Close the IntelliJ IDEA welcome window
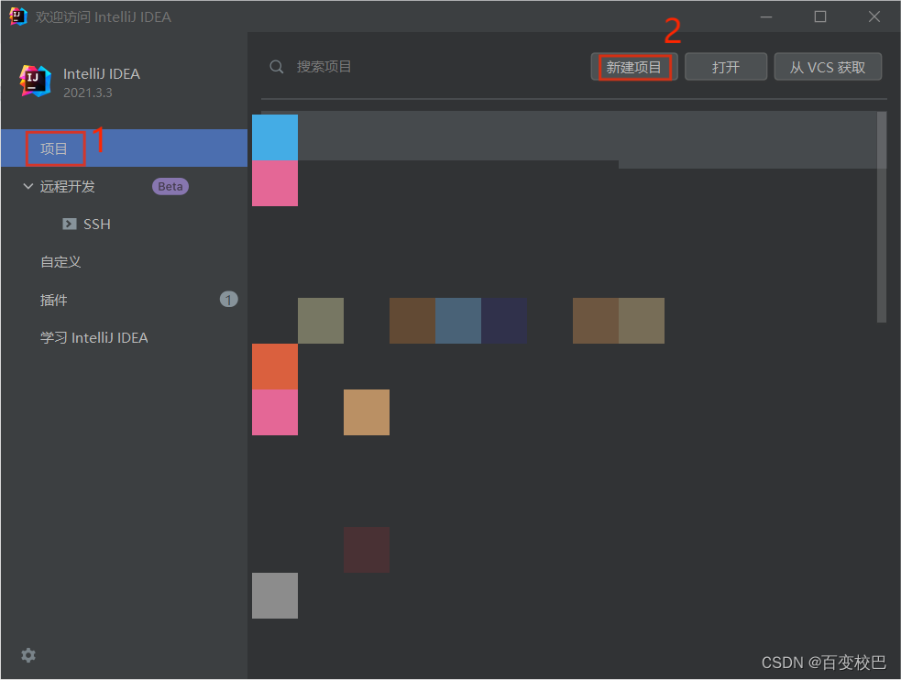 (874, 17)
